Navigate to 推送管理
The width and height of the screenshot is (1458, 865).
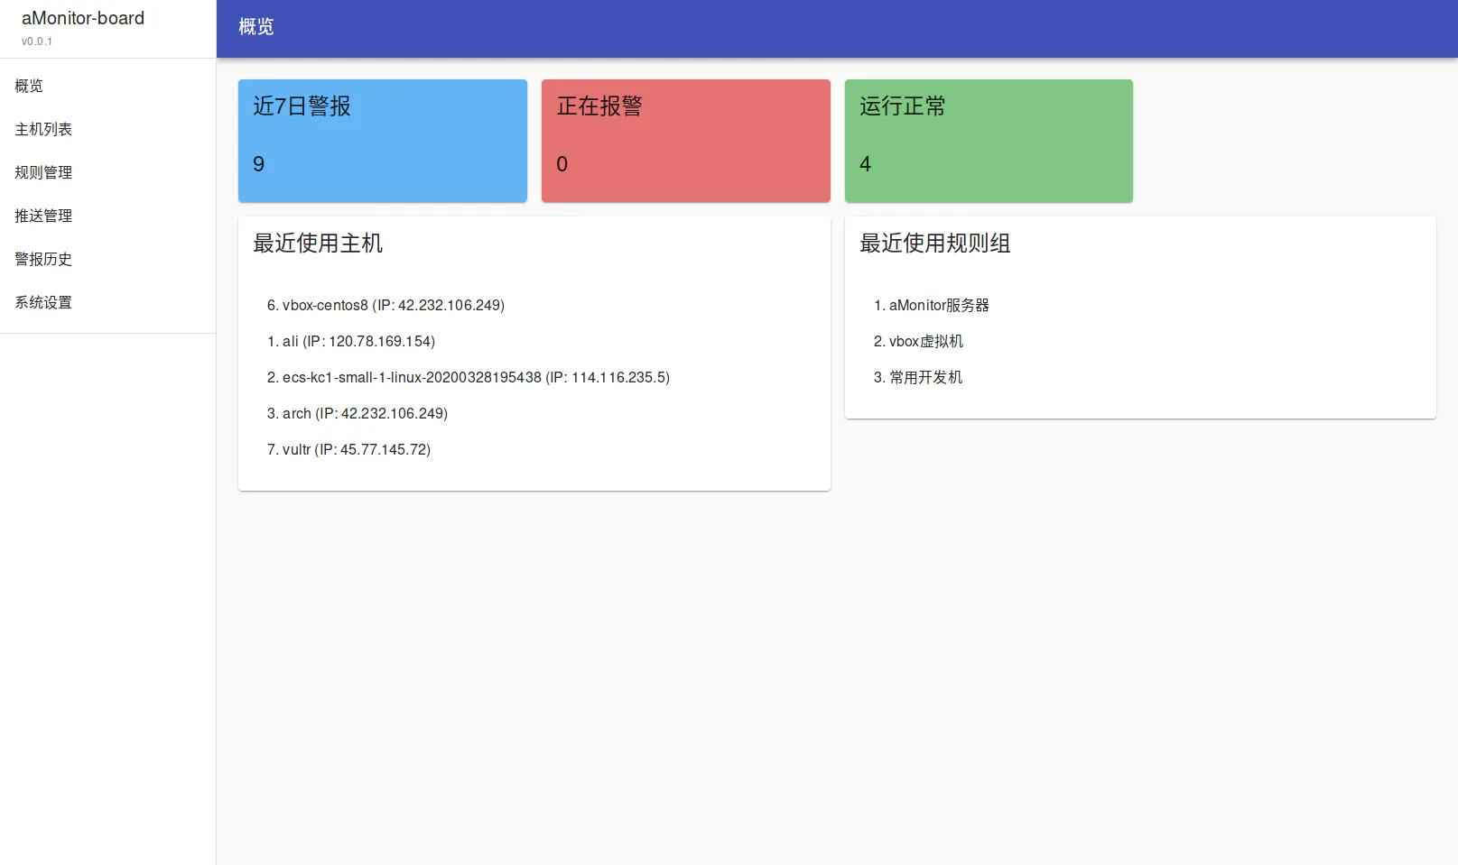pos(43,216)
